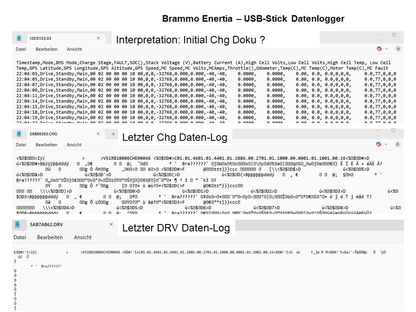Click the Notepad icon beside 5AB88583.CHG

click(19, 134)
